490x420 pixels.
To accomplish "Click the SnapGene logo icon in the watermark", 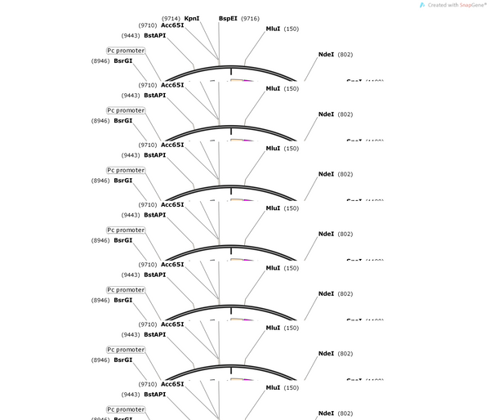I will [x=422, y=5].
